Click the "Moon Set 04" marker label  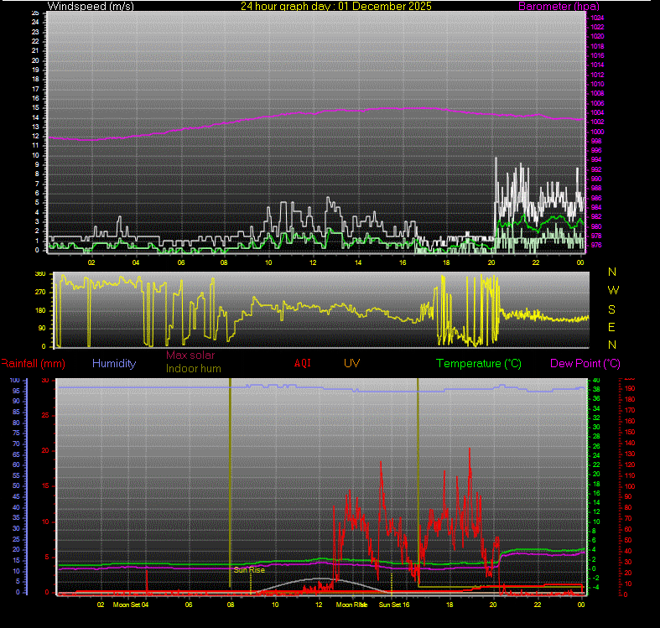131,605
